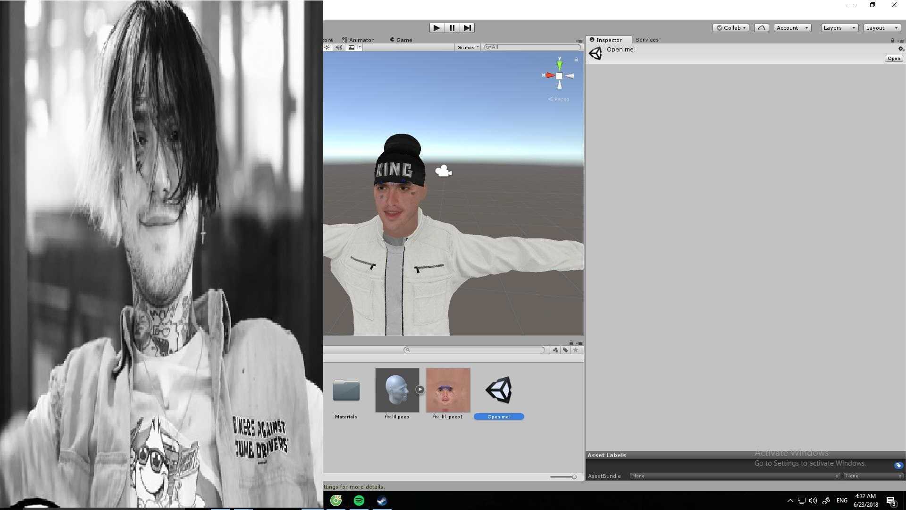Switch to the Services tab
The image size is (906, 510).
(646, 40)
